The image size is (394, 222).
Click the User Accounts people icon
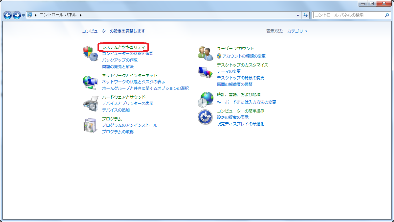206,53
